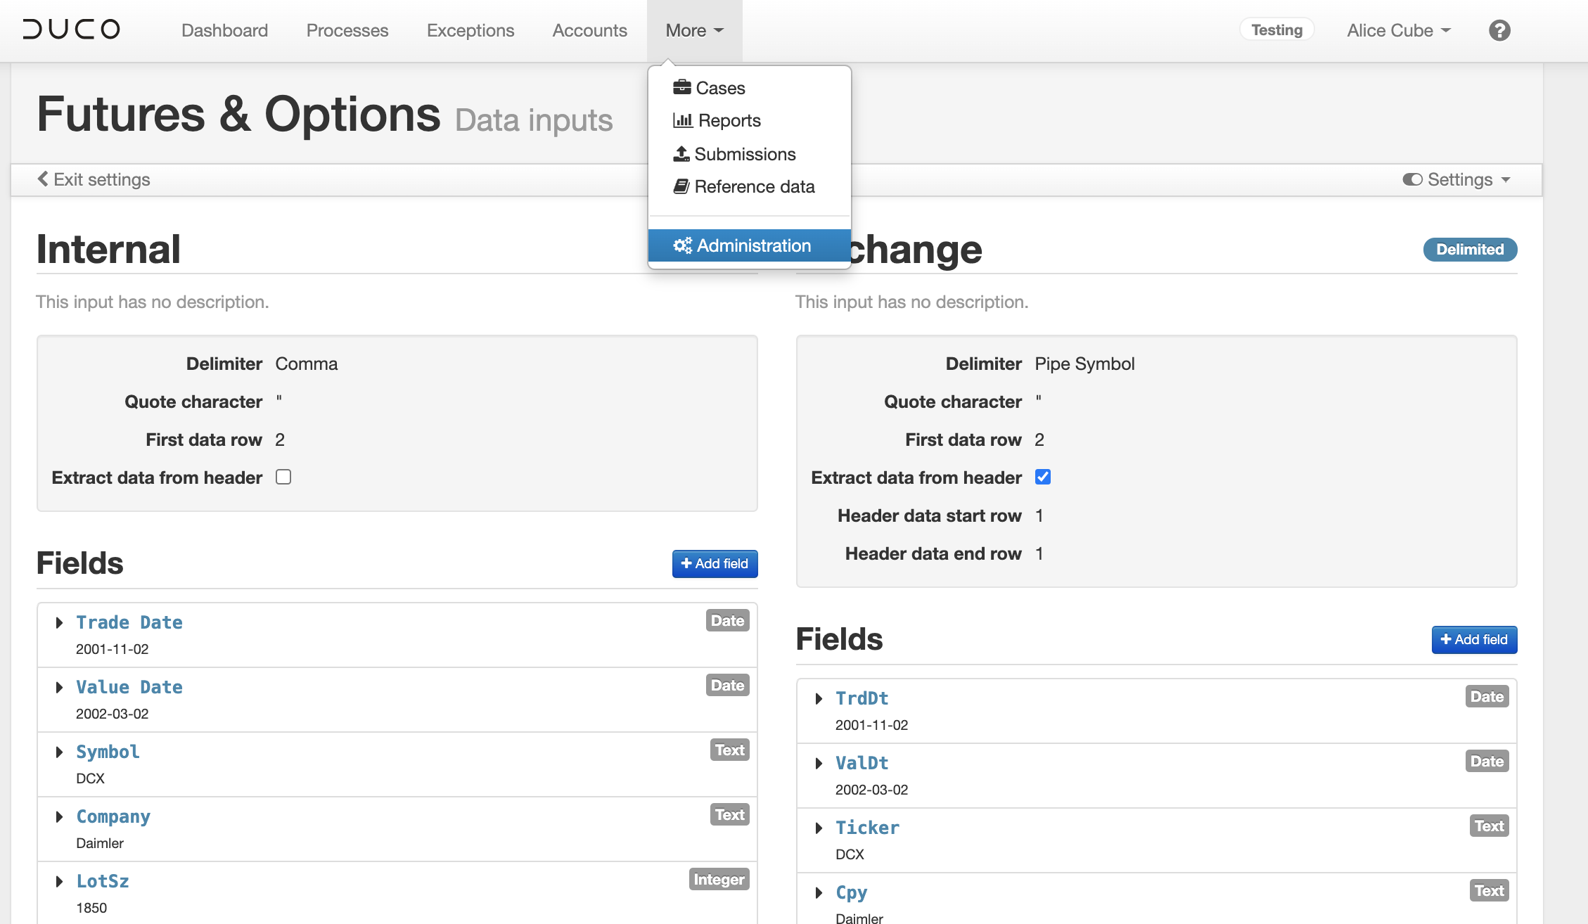The image size is (1588, 924).
Task: Click the Date badge on ValDt
Action: click(1487, 761)
